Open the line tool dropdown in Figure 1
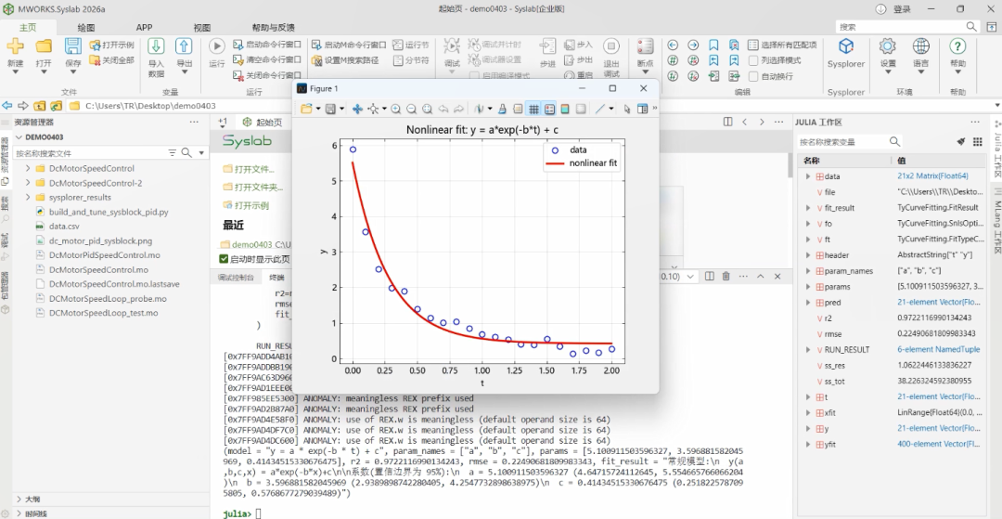 [x=611, y=109]
